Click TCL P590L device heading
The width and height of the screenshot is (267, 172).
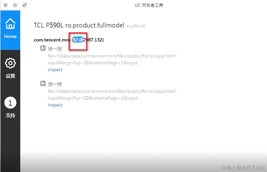coord(79,25)
